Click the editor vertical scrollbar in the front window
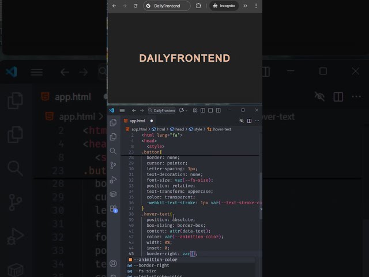The image size is (369, 277). coord(261,196)
